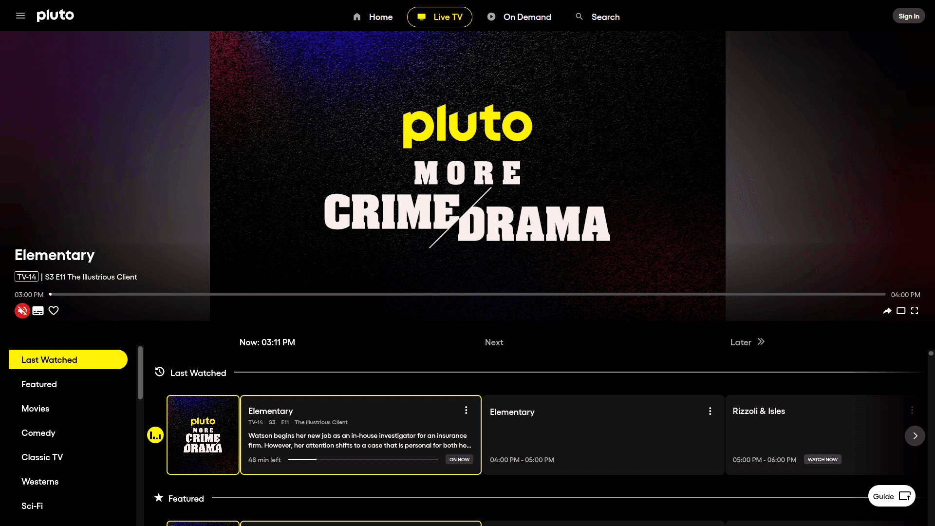935x526 pixels.
Task: Click the More Crime Drama channel thumbnail
Action: click(x=203, y=435)
